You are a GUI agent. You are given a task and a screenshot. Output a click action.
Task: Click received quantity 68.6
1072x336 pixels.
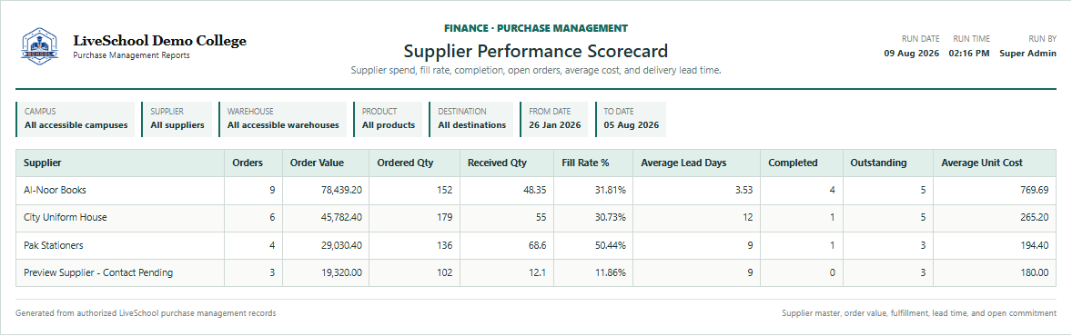coord(537,245)
